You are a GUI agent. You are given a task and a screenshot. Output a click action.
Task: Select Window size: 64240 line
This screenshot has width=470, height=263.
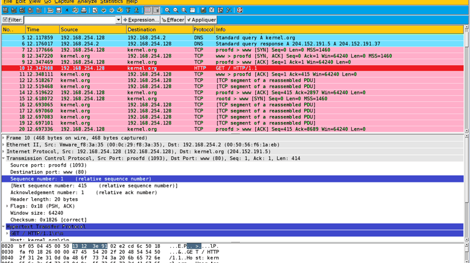click(37, 213)
